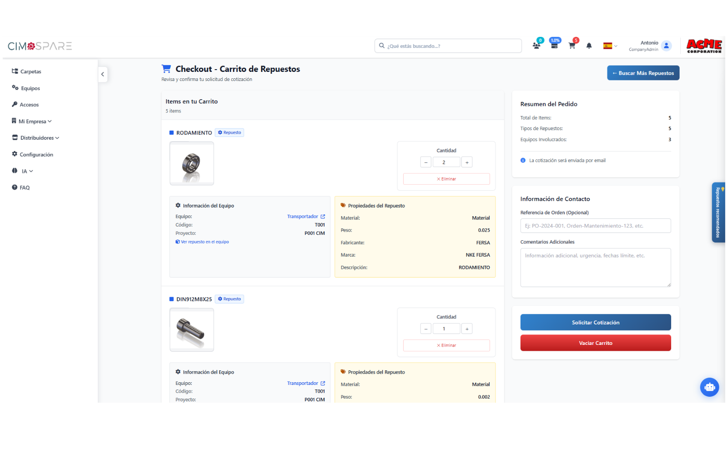Open the users group icon with badge
The width and height of the screenshot is (728, 455).
click(537, 45)
